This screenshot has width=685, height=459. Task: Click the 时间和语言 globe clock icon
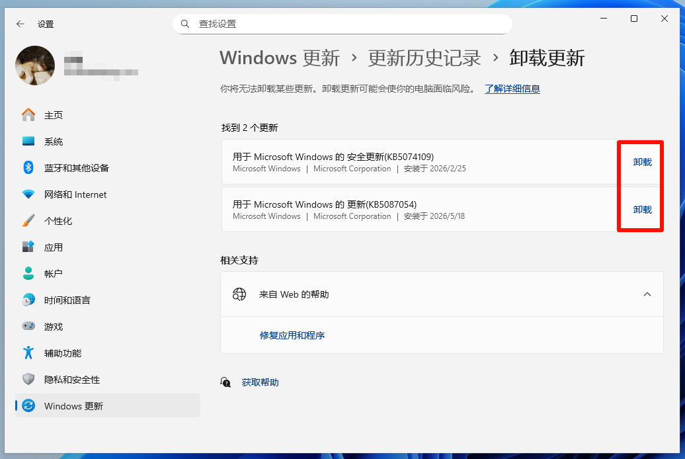[28, 300]
